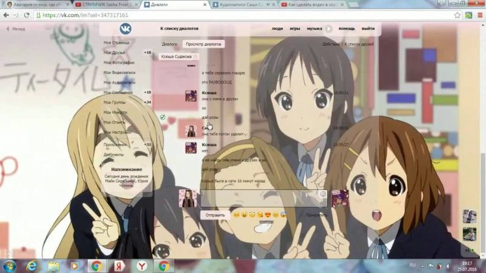Open Приложения in sidebar
This screenshot has height=273, width=486.
click(115, 145)
